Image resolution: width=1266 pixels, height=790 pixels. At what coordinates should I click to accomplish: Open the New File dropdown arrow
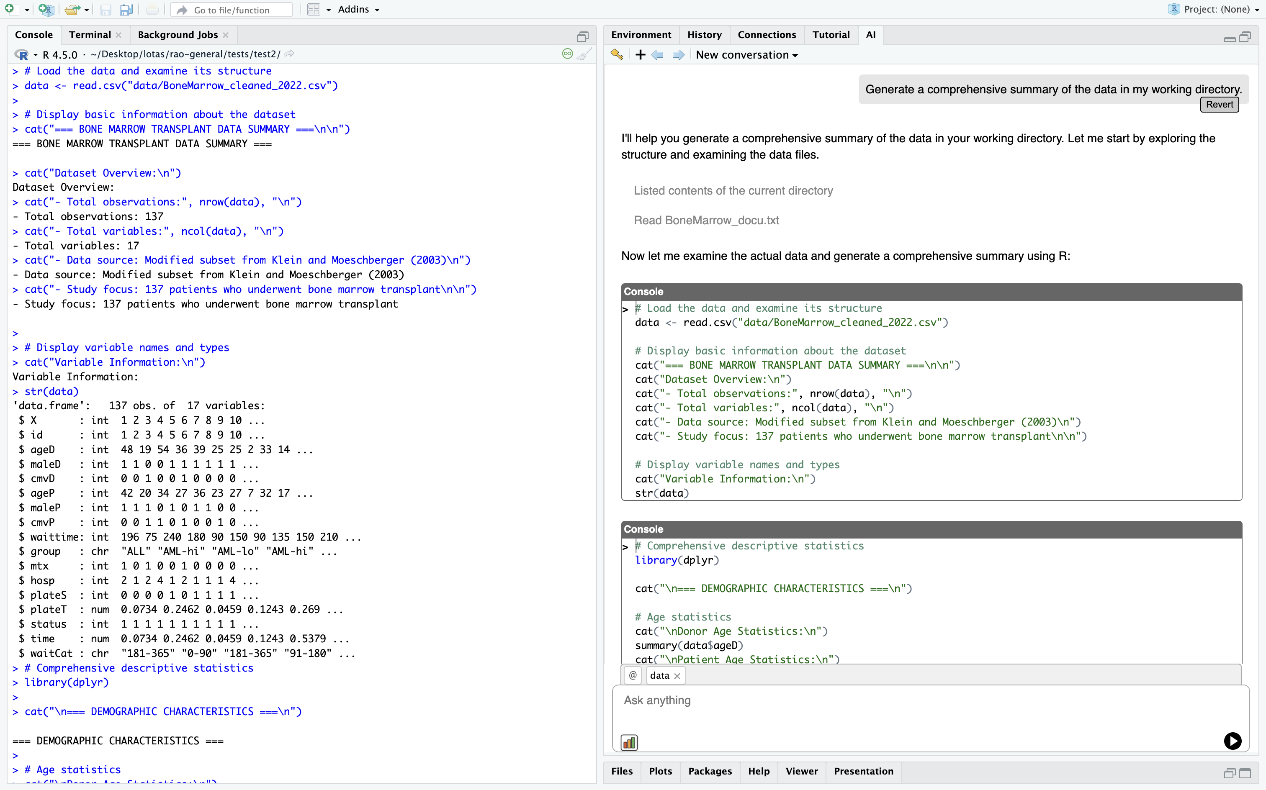tap(27, 10)
